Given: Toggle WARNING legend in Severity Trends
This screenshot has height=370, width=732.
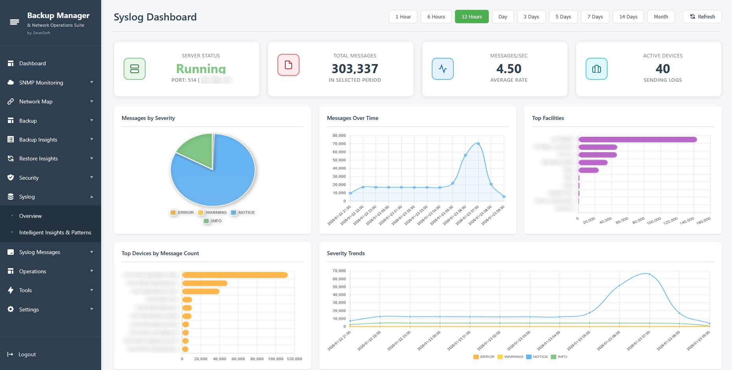Looking at the screenshot, I should [510, 357].
